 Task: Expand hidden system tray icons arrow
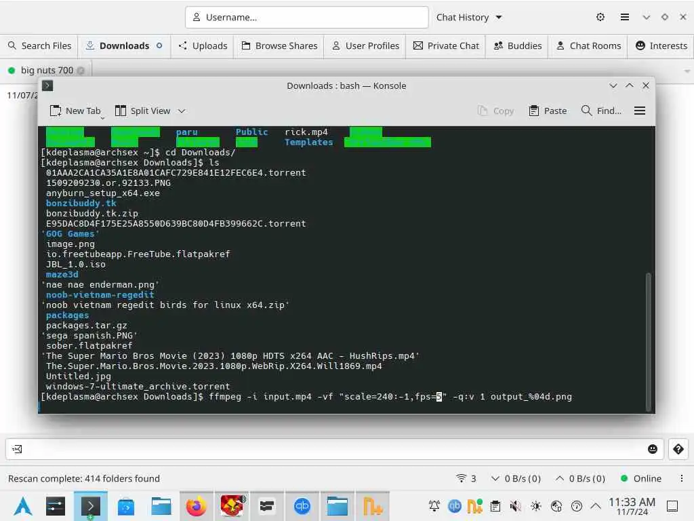pos(596,506)
